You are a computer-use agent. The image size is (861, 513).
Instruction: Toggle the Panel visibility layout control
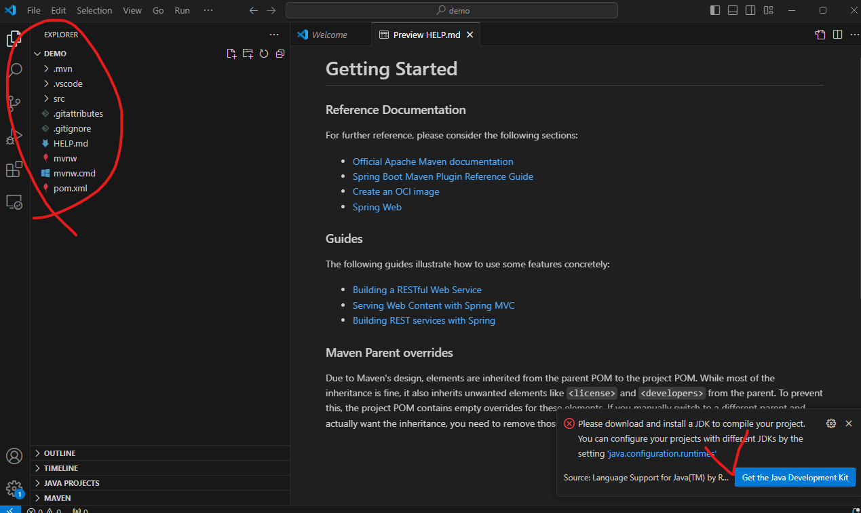pos(733,10)
